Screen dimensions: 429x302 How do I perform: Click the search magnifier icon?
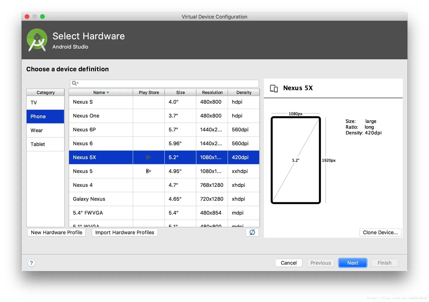pyautogui.click(x=74, y=83)
